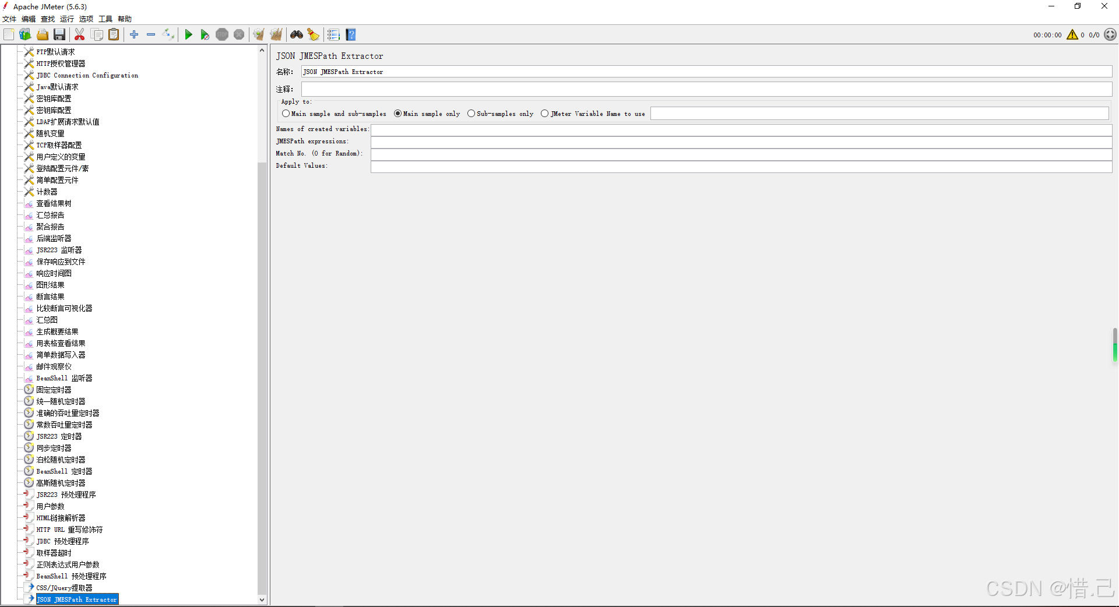Click the Cut (scissors) toolbar icon

coord(80,35)
